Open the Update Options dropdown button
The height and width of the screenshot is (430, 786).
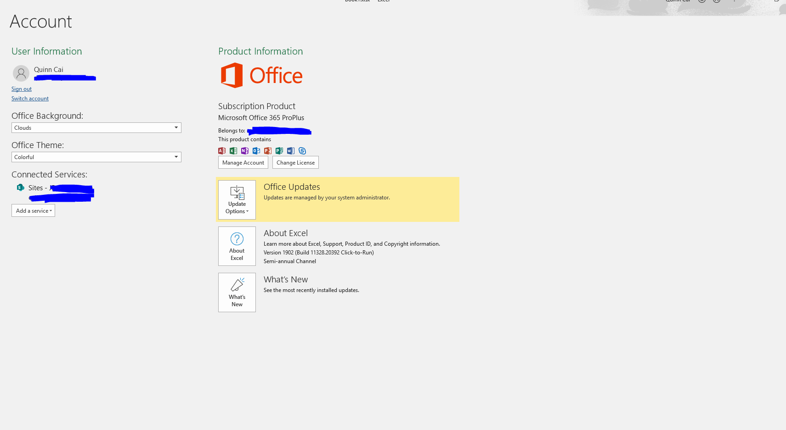click(237, 200)
